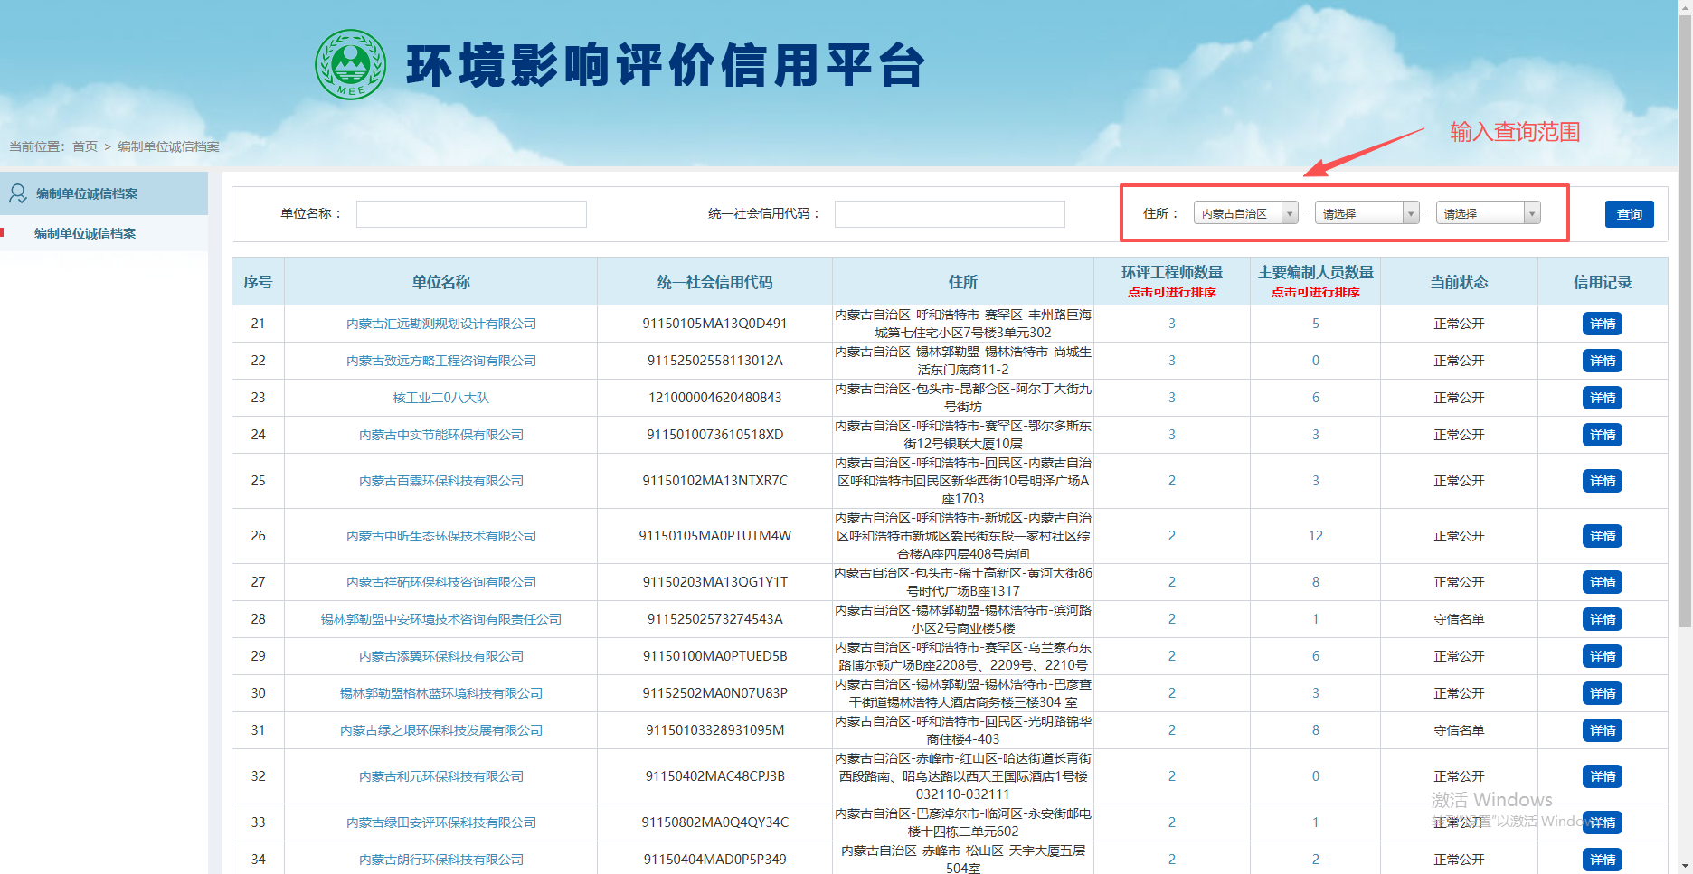
Task: Click 详情 button for row 21
Action: coord(1602,324)
